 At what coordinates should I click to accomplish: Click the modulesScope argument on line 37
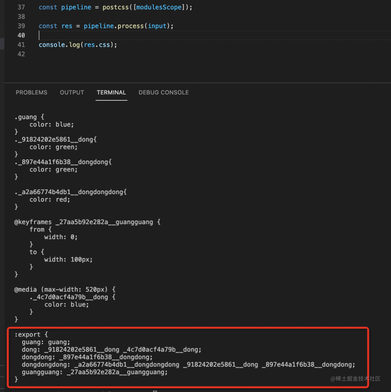pyautogui.click(x=159, y=7)
